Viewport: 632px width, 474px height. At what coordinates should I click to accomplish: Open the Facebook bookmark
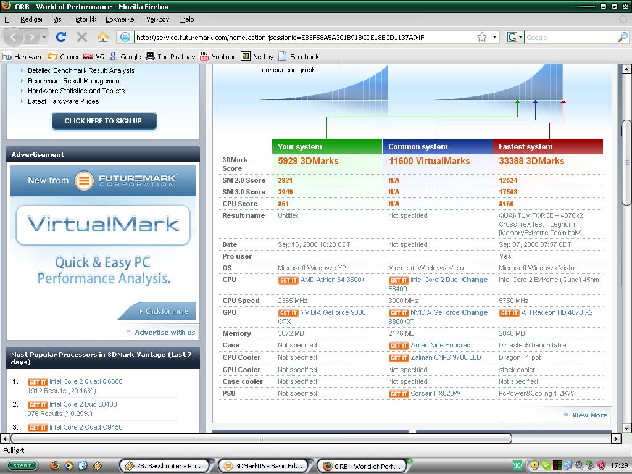[299, 57]
